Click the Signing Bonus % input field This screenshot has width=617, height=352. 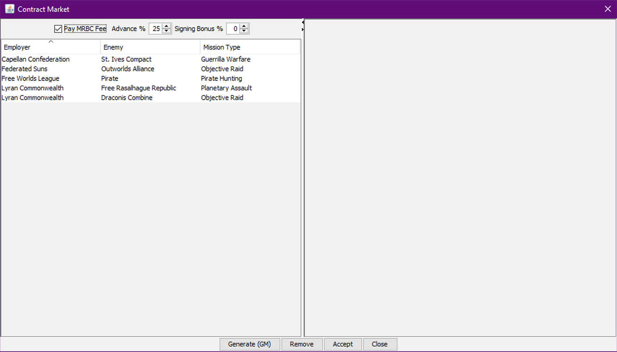tap(233, 29)
